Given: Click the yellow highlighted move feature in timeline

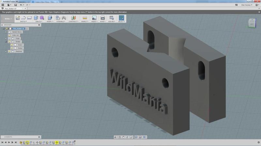Looking at the screenshot, I should [57, 142].
